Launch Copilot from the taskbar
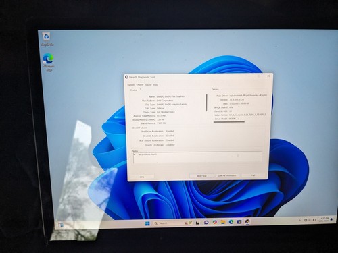Screen dimensions: 338x253 [x=215, y=222]
